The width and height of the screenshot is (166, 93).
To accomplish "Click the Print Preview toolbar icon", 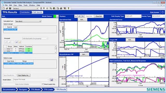I will [58, 8].
